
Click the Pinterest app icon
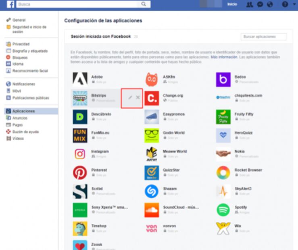(80, 173)
